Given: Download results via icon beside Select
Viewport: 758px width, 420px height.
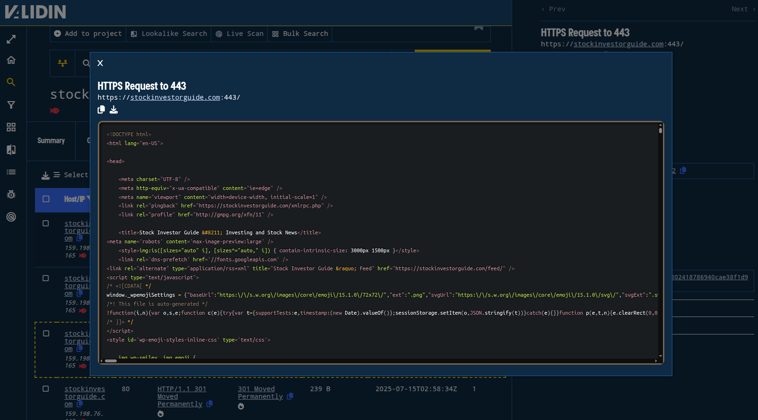Looking at the screenshot, I should 45,175.
